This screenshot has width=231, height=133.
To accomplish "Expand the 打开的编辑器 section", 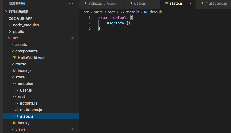I will click(x=7, y=12).
